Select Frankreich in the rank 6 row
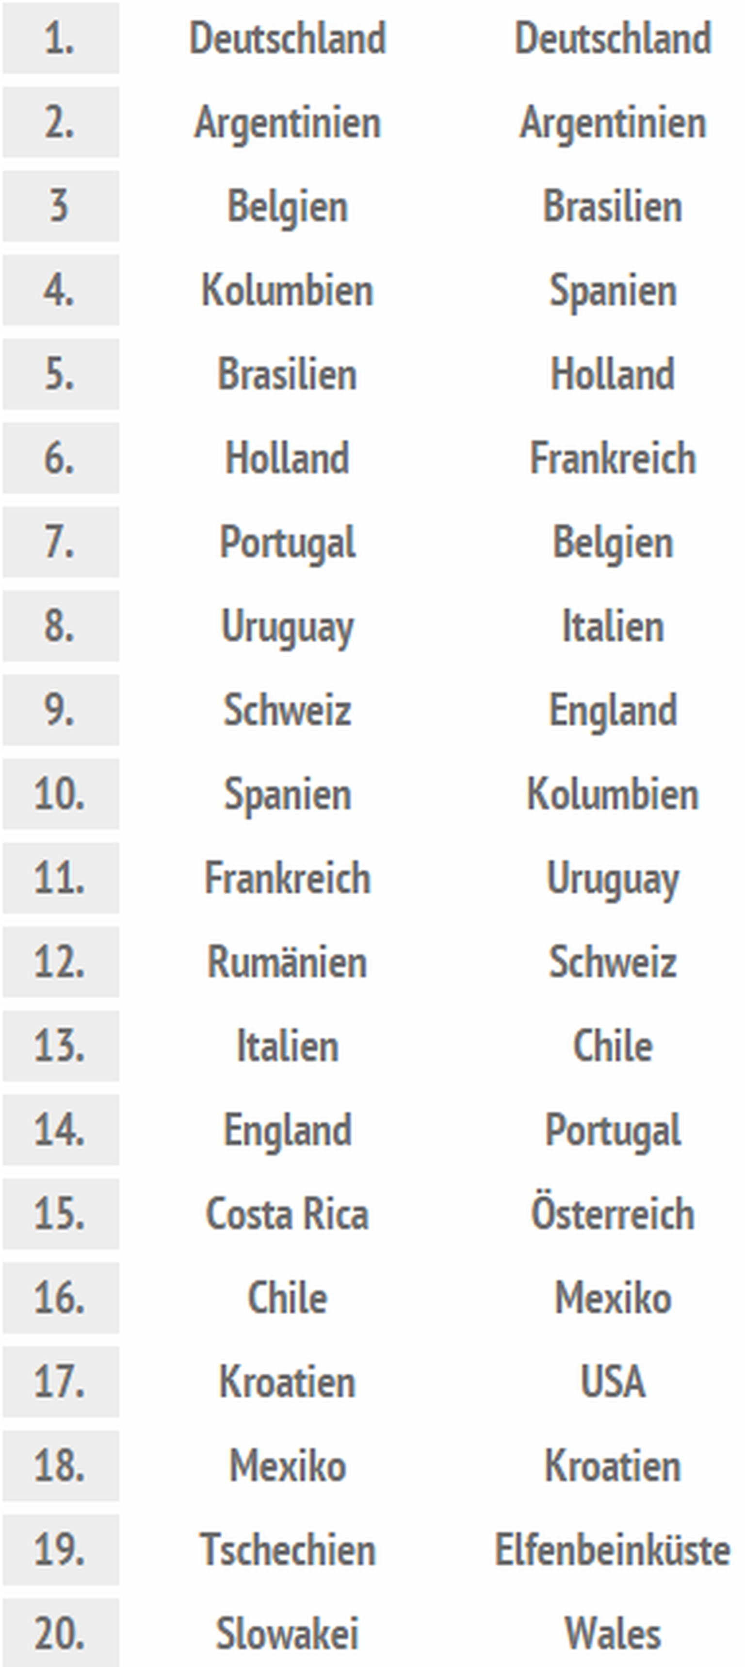The image size is (745, 1667). tap(613, 458)
